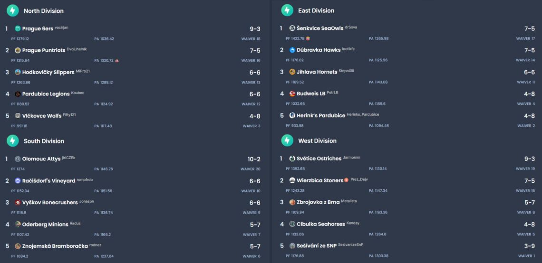The width and height of the screenshot is (542, 263).
Task: Click the Vyškov Bonecrushers team avatar
Action: click(18, 202)
